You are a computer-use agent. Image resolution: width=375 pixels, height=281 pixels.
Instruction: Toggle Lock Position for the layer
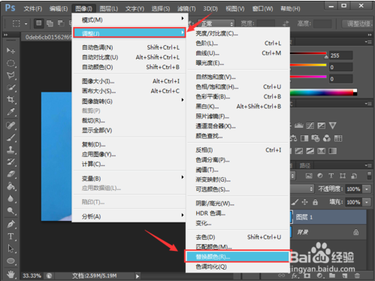[304, 202]
